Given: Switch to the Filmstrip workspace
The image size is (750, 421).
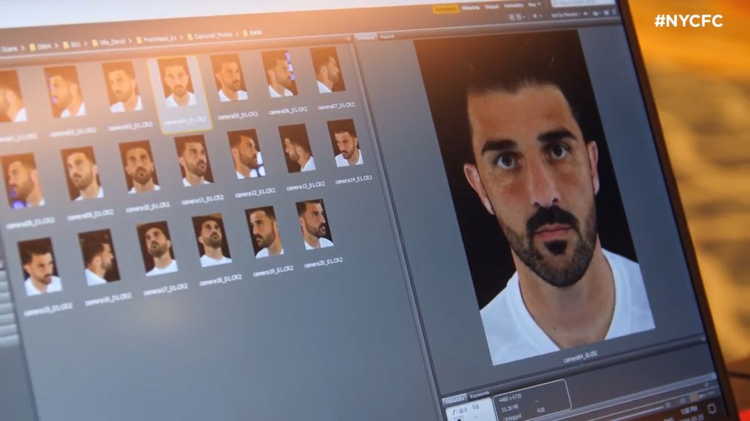Looking at the screenshot, I should [470, 7].
